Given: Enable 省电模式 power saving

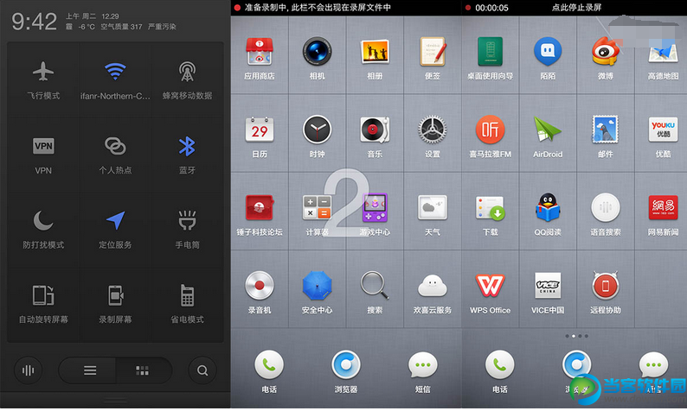Looking at the screenshot, I should coord(187,305).
